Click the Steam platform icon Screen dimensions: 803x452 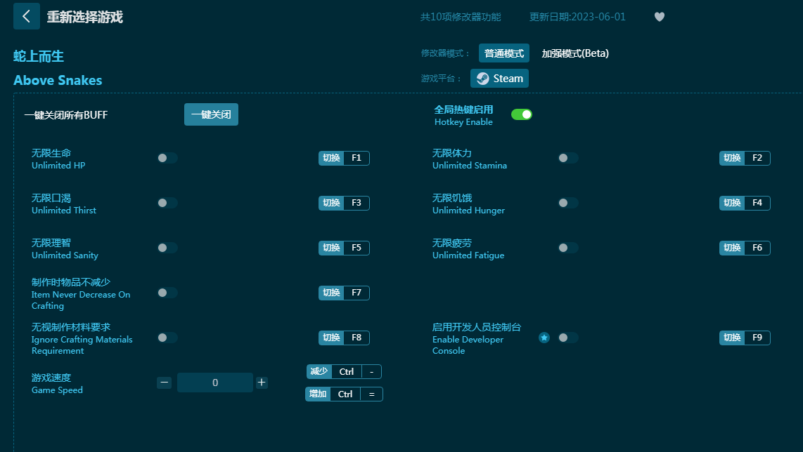(482, 79)
